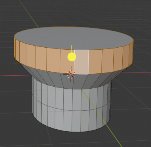Image resolution: width=151 pixels, height=147 pixels.
Task: Click the bottom-left vertex of the active face
Action: coord(74,74)
